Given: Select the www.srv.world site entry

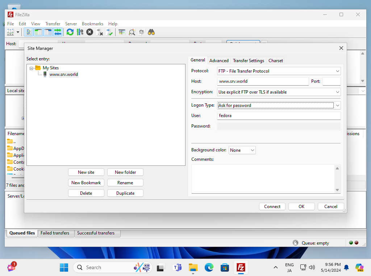Looking at the screenshot, I should click(x=64, y=74).
